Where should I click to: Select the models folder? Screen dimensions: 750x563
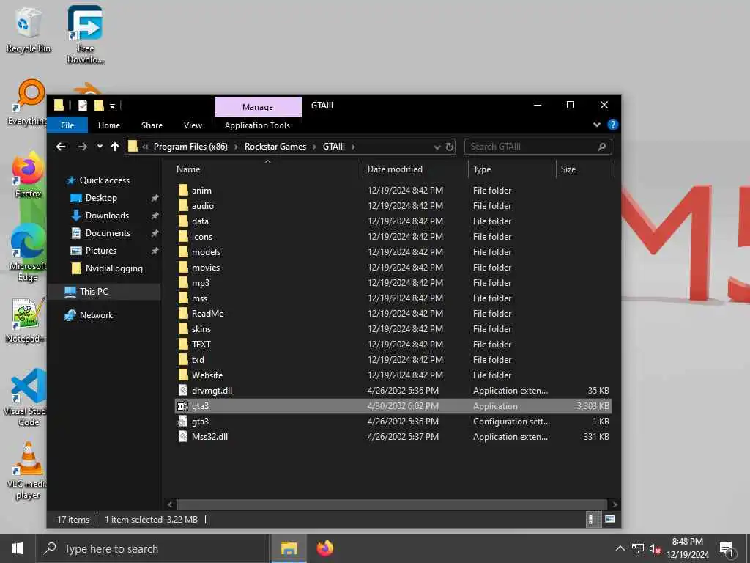(393, 252)
